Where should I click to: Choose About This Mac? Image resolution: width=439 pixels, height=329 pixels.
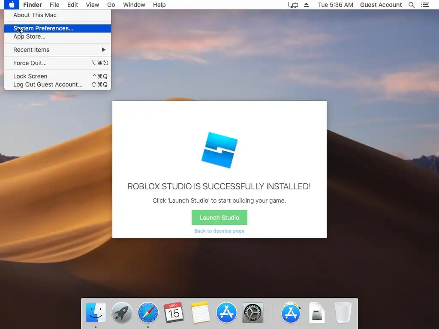pyautogui.click(x=58, y=15)
